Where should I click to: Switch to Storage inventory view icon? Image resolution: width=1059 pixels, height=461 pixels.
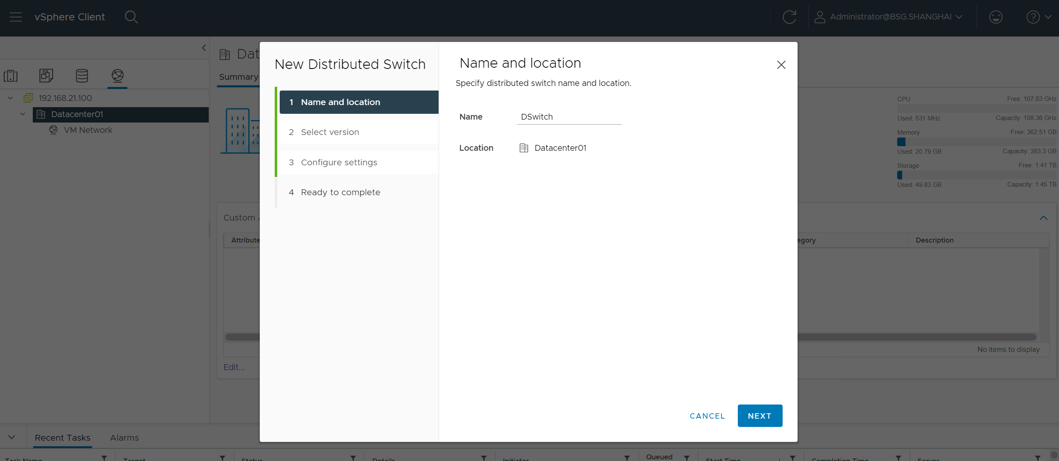[82, 76]
